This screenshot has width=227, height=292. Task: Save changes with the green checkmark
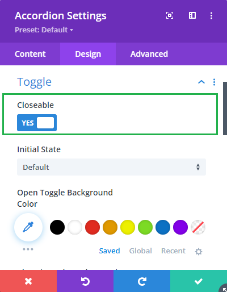pos(199,281)
